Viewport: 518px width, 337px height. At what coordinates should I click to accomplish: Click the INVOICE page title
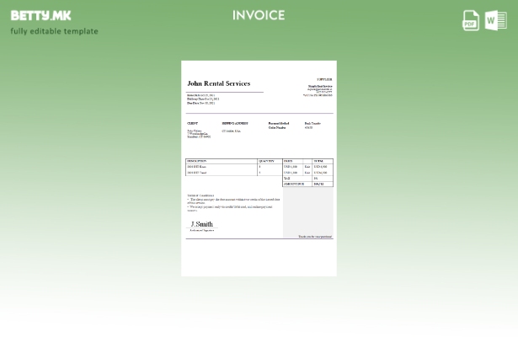pyautogui.click(x=259, y=15)
